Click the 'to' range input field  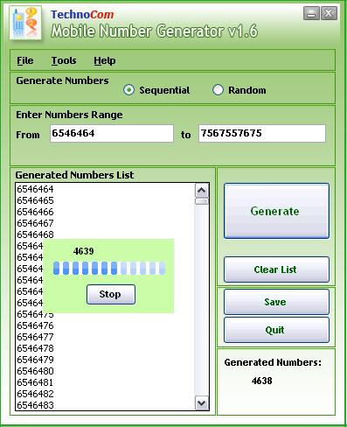pyautogui.click(x=262, y=134)
